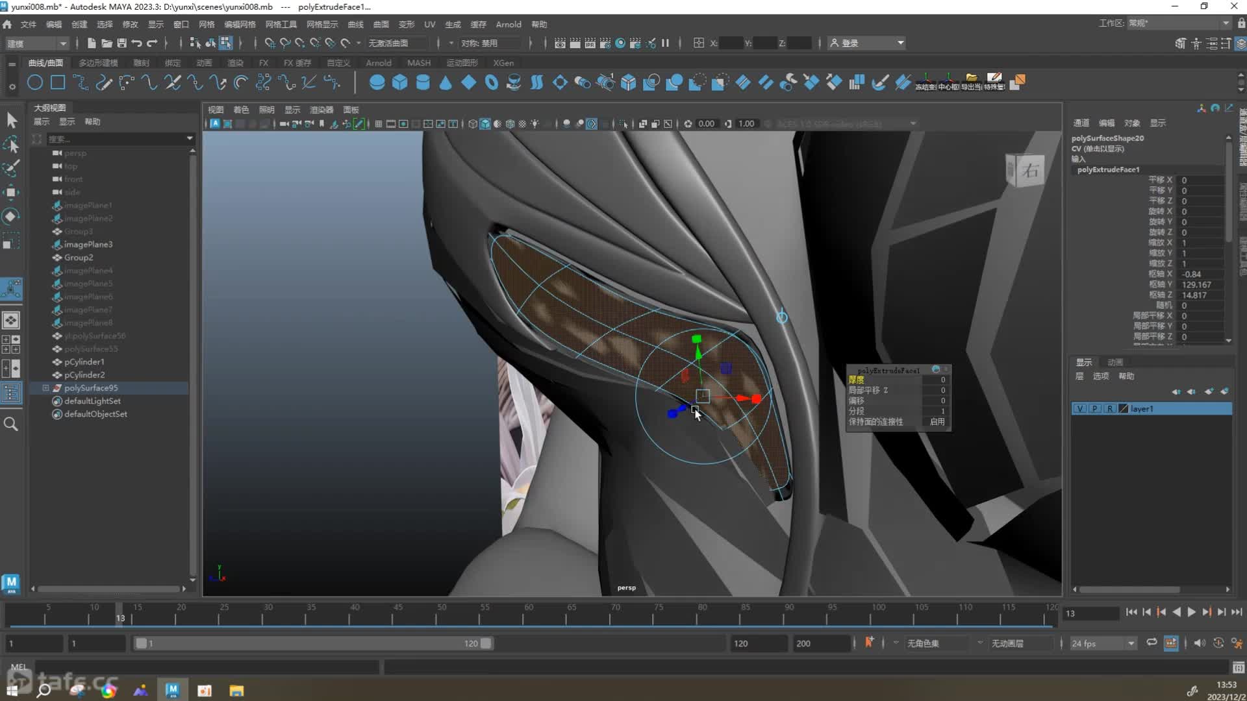Click 保持面的连接性 启用 value
The width and height of the screenshot is (1247, 701).
937,422
